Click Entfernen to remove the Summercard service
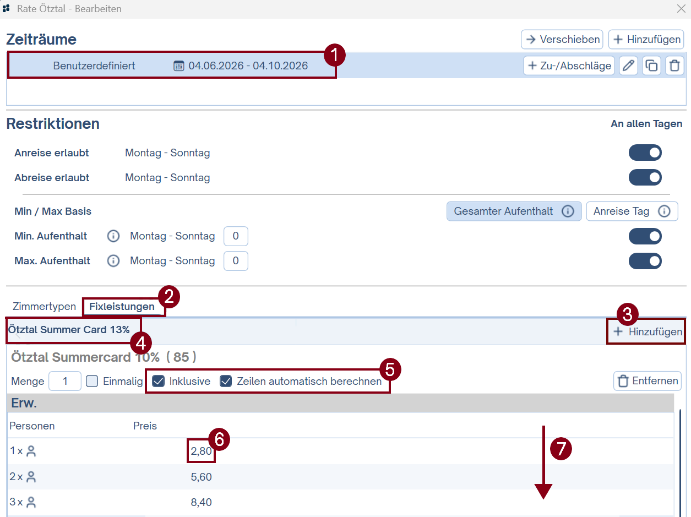Viewport: 691px width, 517px height. tap(647, 381)
